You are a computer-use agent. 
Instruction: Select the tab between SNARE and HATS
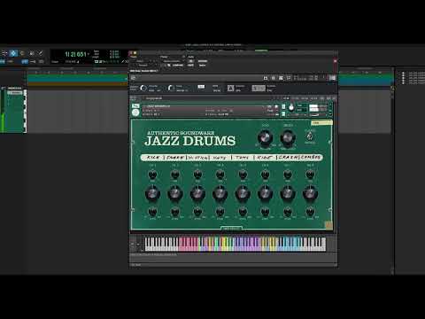pos(198,158)
